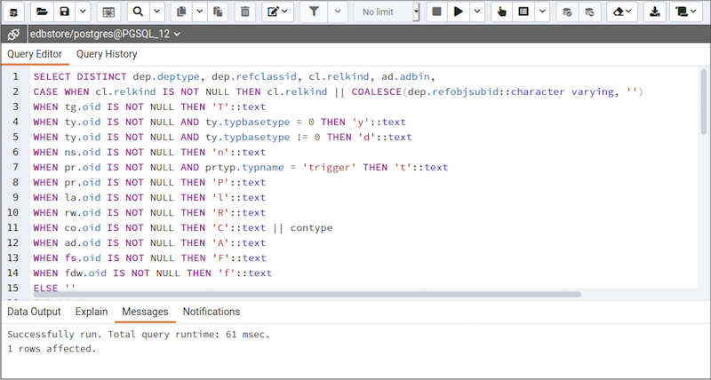This screenshot has height=380, width=711.
Task: Click the Commit transaction database icon
Action: tap(567, 12)
